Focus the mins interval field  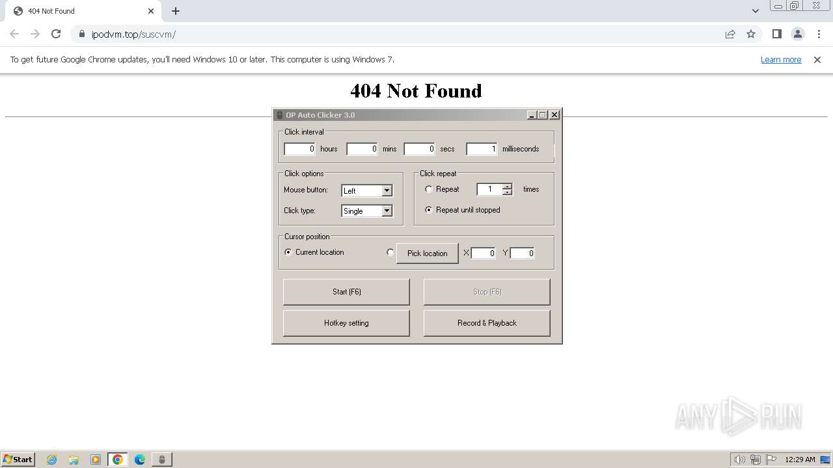pos(362,149)
